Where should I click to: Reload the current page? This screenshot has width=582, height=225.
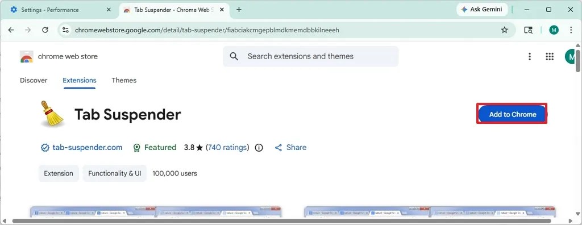[45, 30]
